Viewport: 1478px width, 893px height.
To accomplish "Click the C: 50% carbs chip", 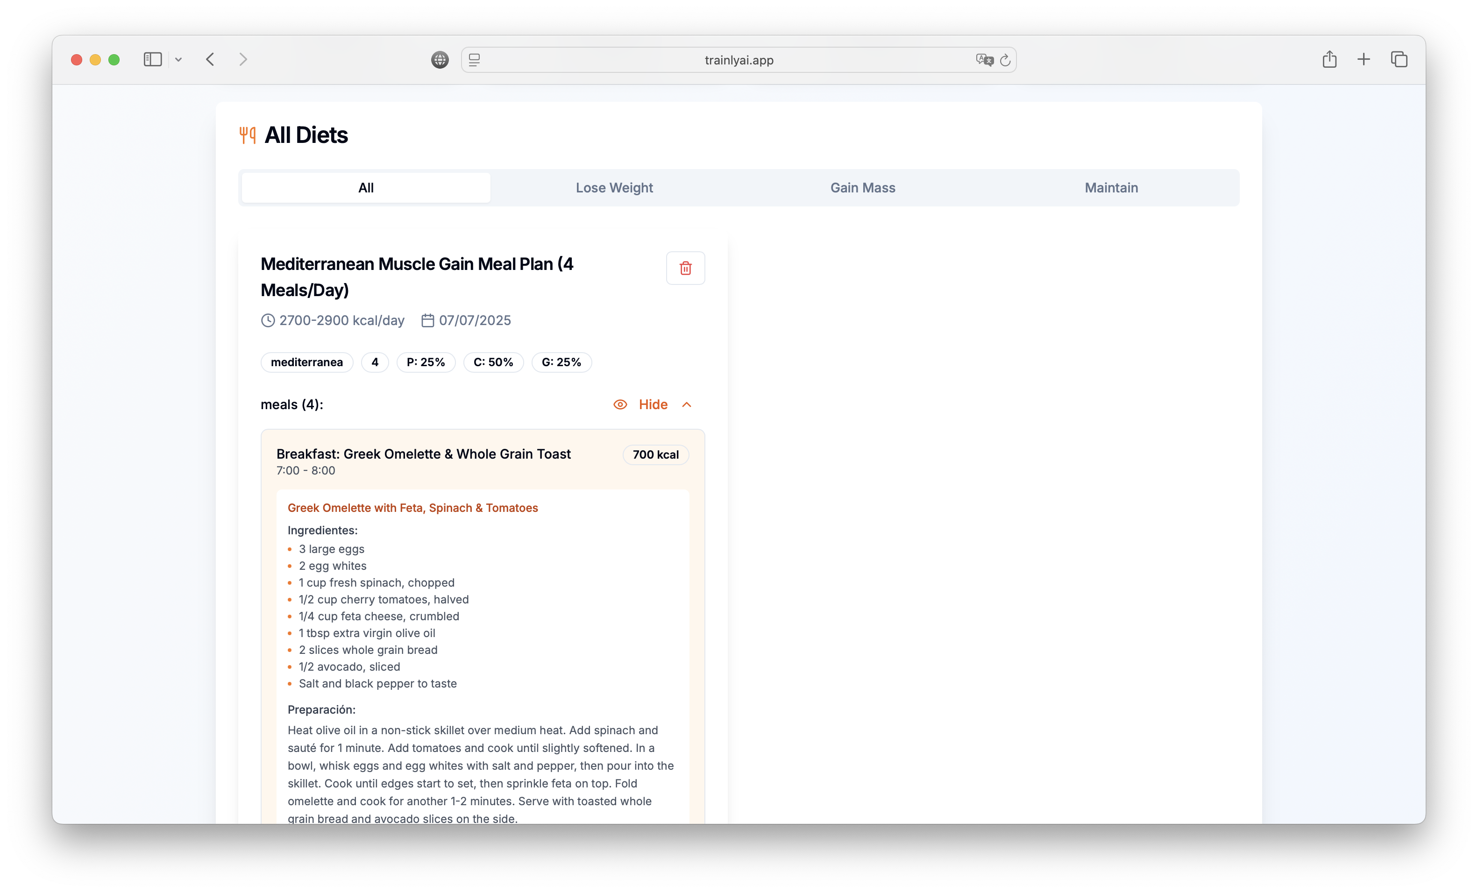I will pyautogui.click(x=493, y=362).
